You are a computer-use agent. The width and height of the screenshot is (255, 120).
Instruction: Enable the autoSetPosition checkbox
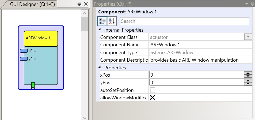click(x=153, y=90)
